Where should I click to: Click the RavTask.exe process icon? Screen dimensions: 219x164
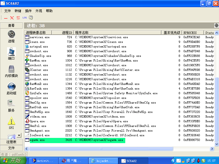tap(27, 88)
